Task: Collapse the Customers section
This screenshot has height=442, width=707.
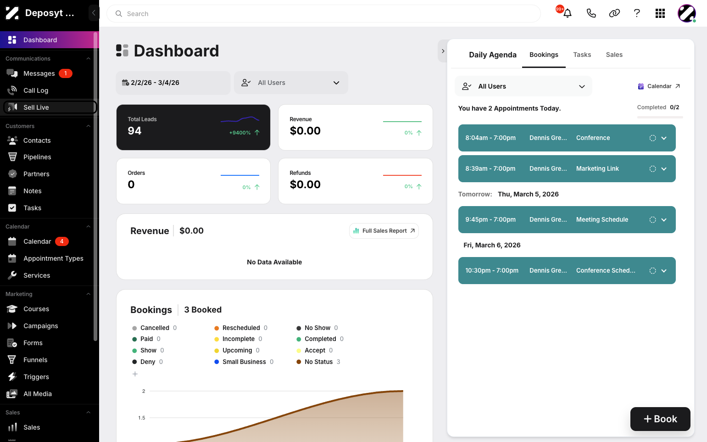Action: coord(88,126)
